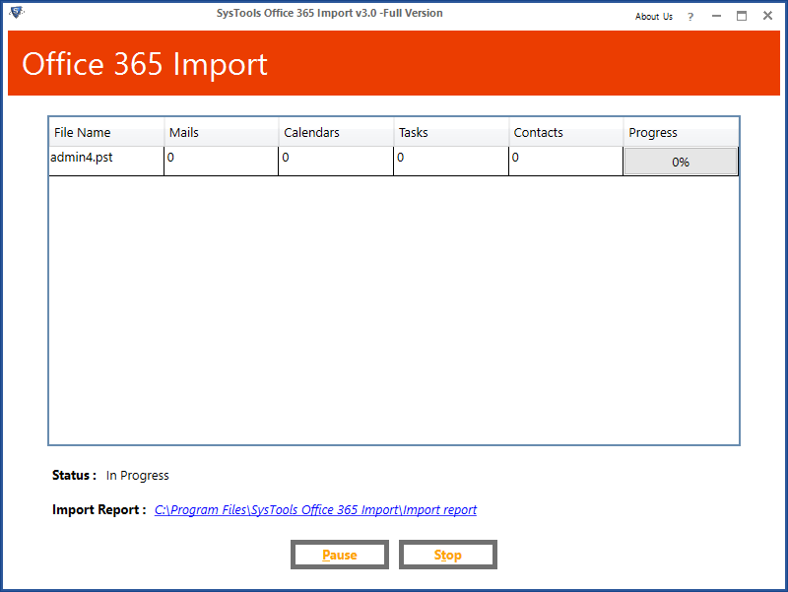788x592 pixels.
Task: Minimize the Office 365 Import window
Action: pyautogui.click(x=717, y=16)
